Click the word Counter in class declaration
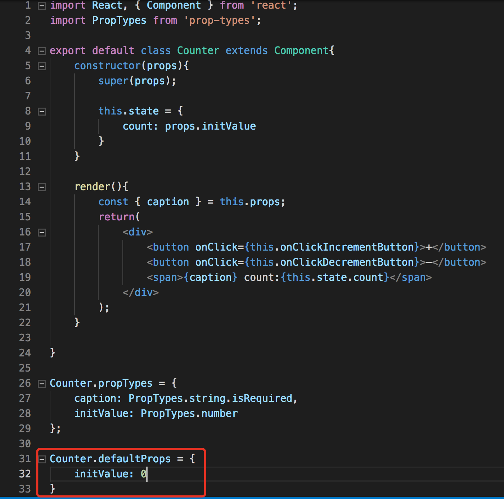504x499 pixels. [x=198, y=50]
